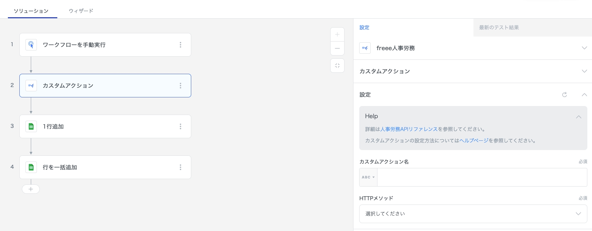Click the freee icon on step 2

(31, 86)
